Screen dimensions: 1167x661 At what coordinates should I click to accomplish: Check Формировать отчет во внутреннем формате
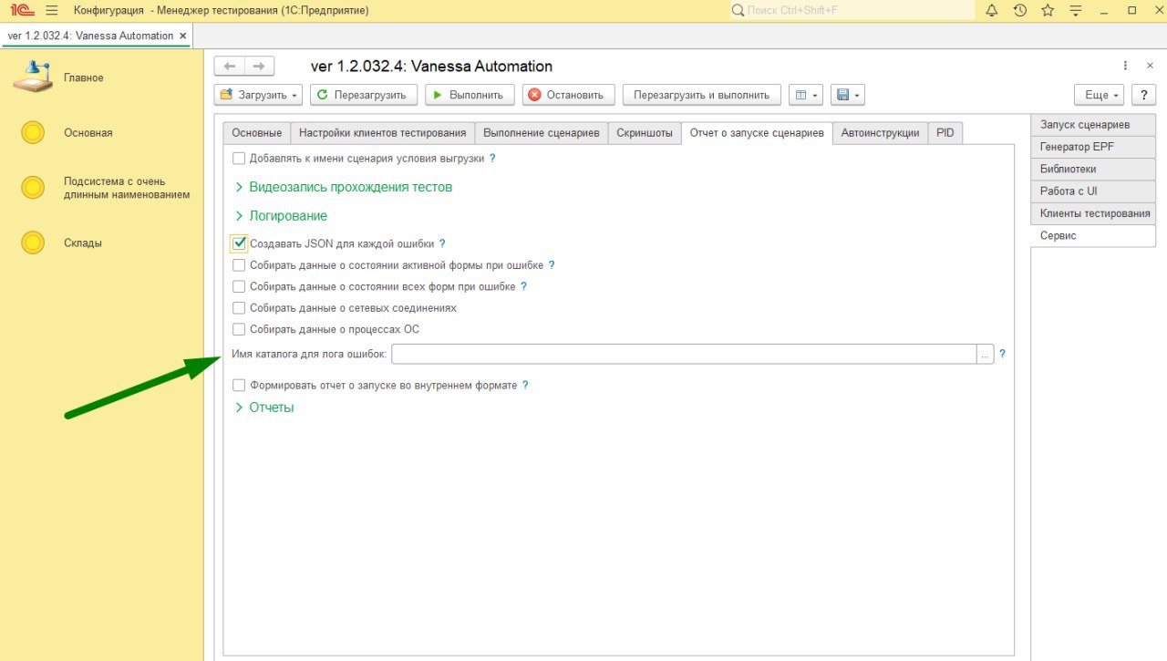pyautogui.click(x=239, y=386)
